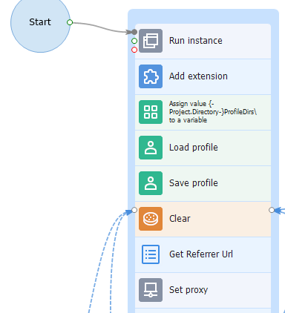The width and height of the screenshot is (285, 313).
Task: Select the Start node circle
Action: [x=40, y=22]
